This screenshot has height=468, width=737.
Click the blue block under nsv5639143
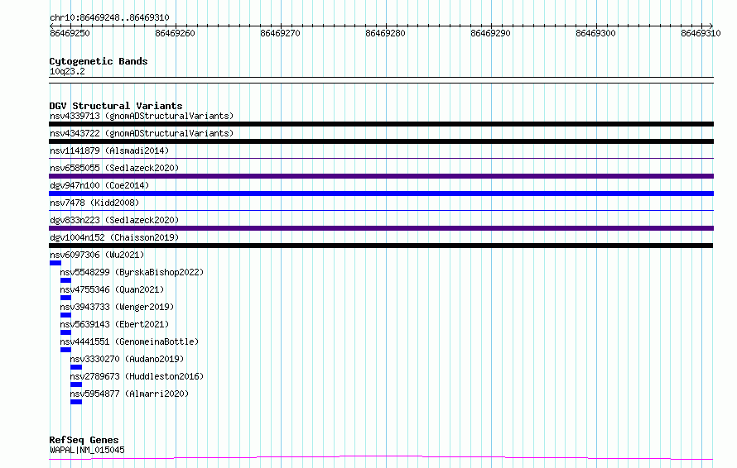[65, 332]
